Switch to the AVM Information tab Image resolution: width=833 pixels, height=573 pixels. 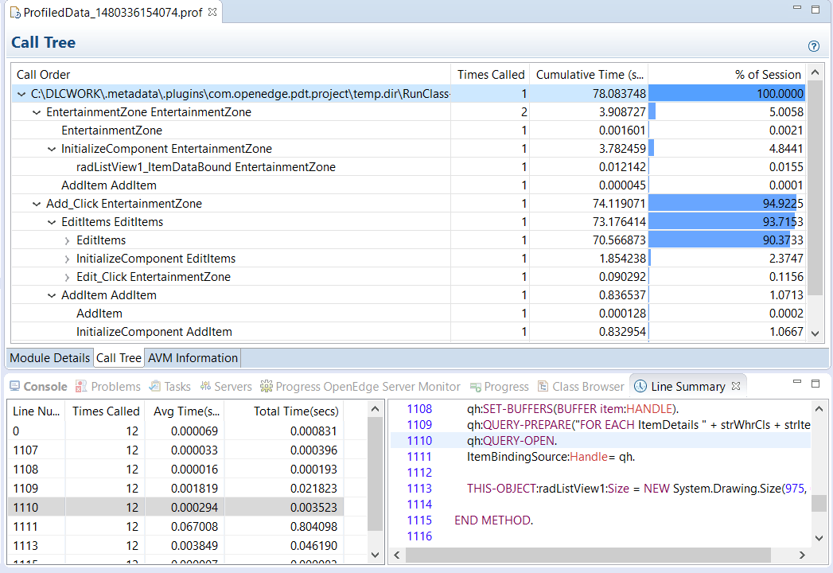click(x=193, y=358)
